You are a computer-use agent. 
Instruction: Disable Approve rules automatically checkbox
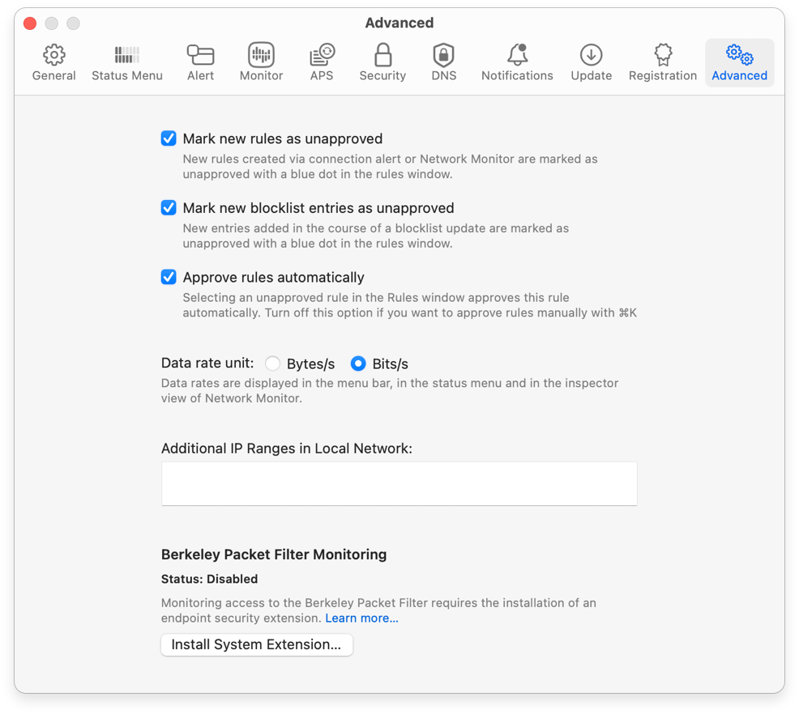(x=169, y=277)
